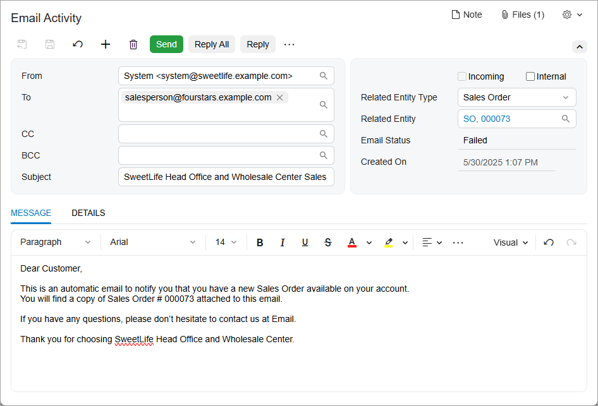This screenshot has height=406, width=598.
Task: Toggle italic formatting
Action: click(x=282, y=242)
